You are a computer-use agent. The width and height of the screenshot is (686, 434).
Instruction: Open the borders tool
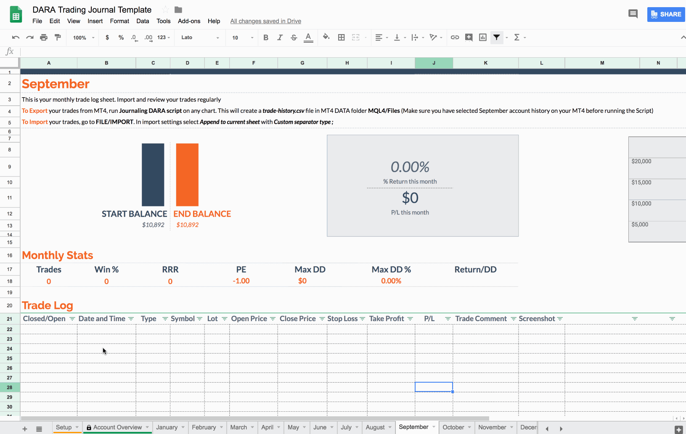342,37
